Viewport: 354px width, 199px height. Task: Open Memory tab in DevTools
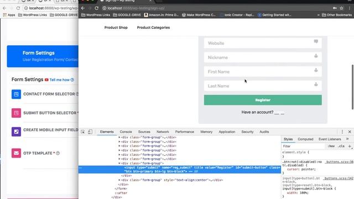click(x=206, y=132)
